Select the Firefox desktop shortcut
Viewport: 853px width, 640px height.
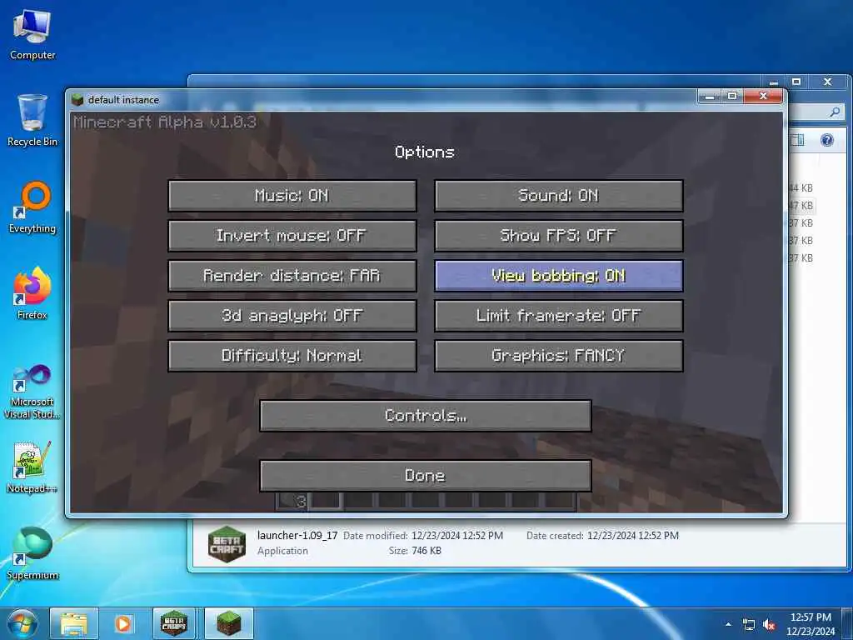tap(32, 293)
